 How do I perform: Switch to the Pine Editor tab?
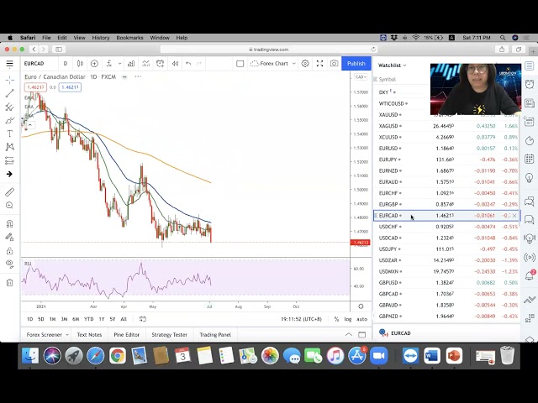coord(125,335)
